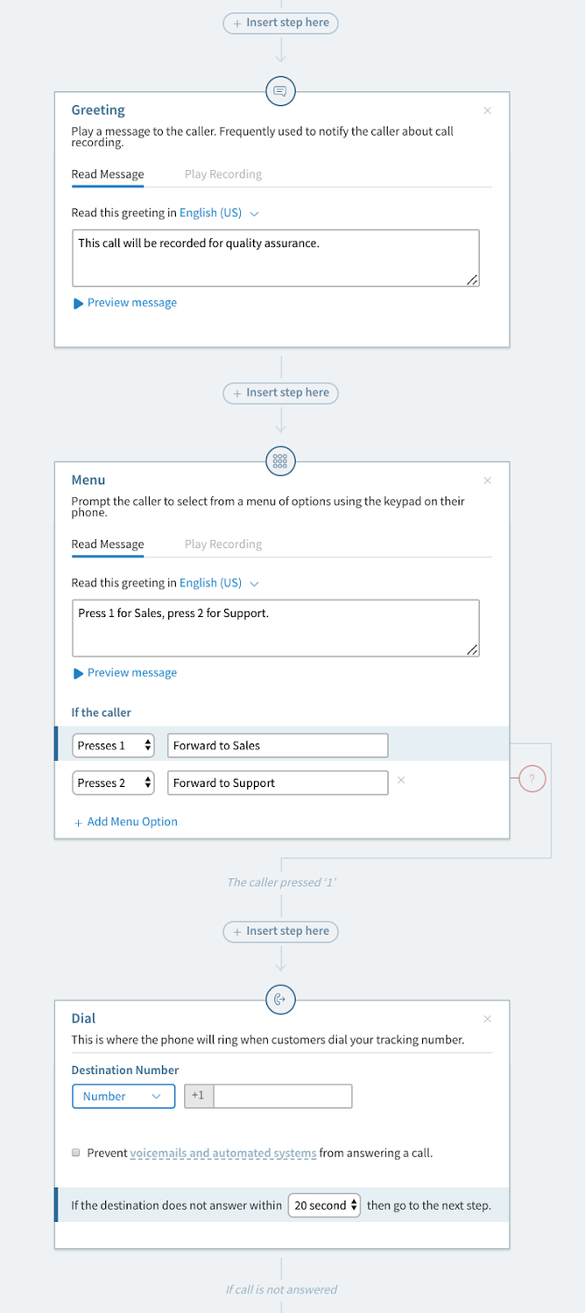Open the Destination Number type dropdown
The width and height of the screenshot is (585, 1313).
(123, 1097)
